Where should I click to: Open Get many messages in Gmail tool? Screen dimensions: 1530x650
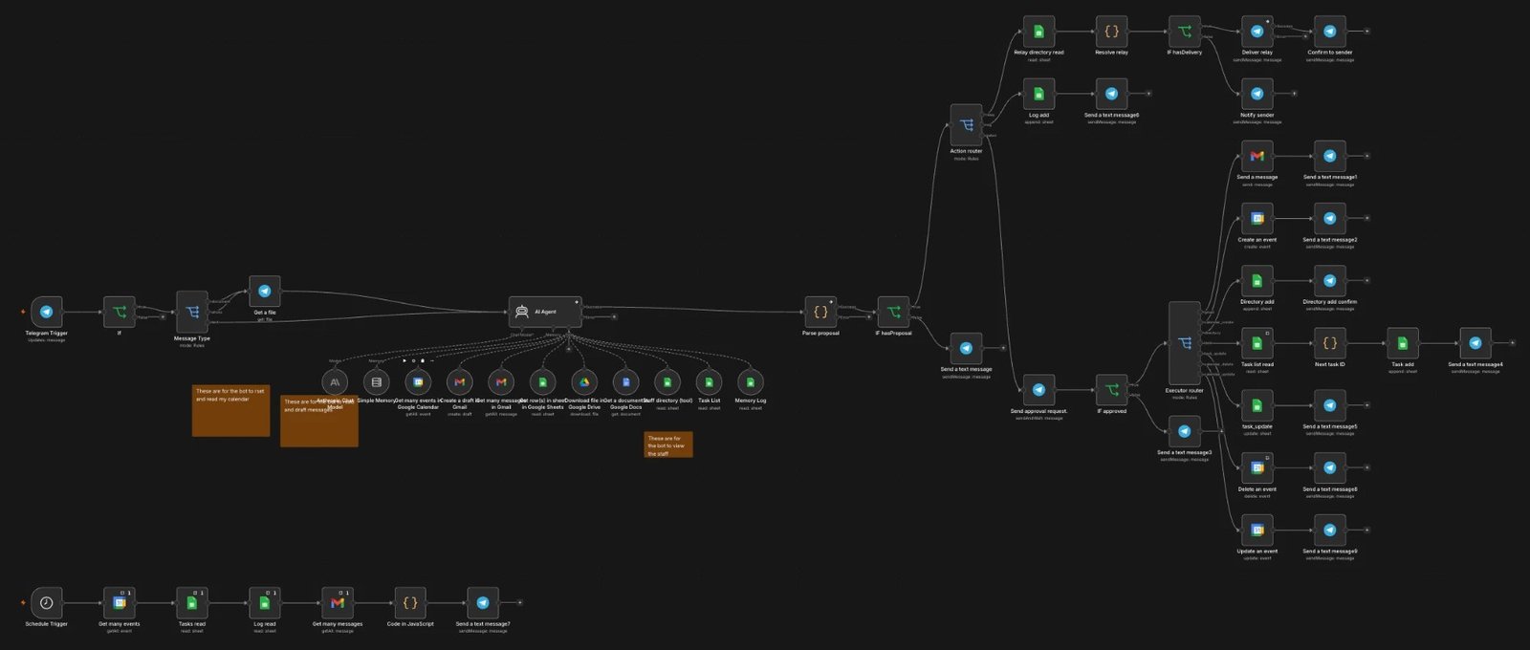pyautogui.click(x=501, y=382)
